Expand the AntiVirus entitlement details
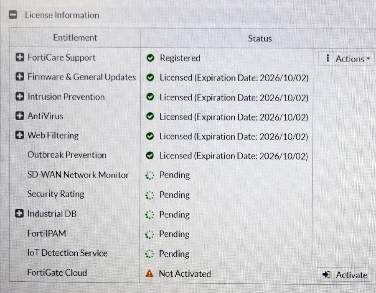This screenshot has width=376, height=293. point(20,116)
